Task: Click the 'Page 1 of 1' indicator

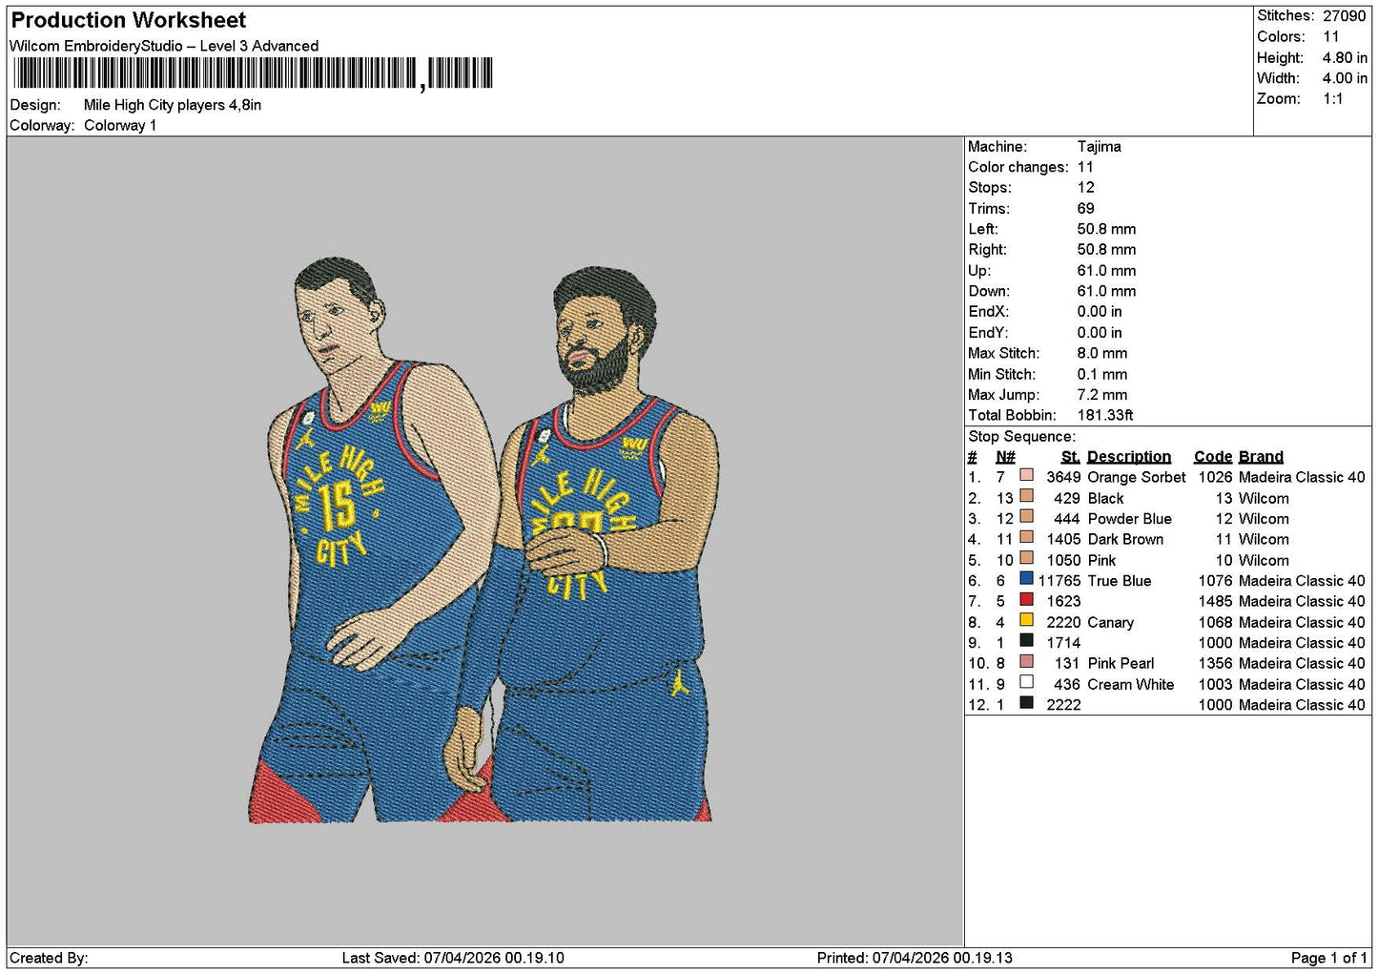Action: click(x=1328, y=958)
